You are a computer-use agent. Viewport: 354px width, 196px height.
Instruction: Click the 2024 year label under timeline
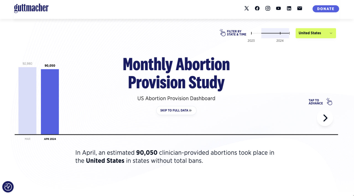point(280,41)
